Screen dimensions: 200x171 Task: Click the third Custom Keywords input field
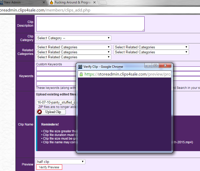click(56, 78)
